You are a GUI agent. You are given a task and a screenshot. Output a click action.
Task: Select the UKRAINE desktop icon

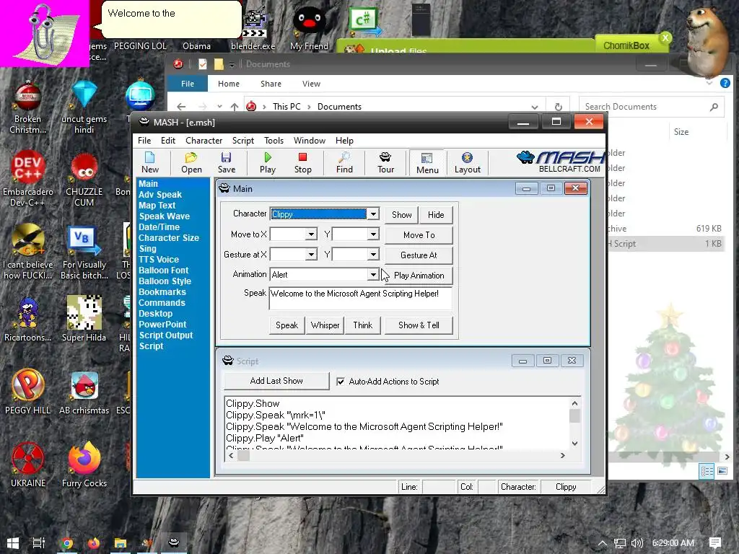(x=28, y=465)
